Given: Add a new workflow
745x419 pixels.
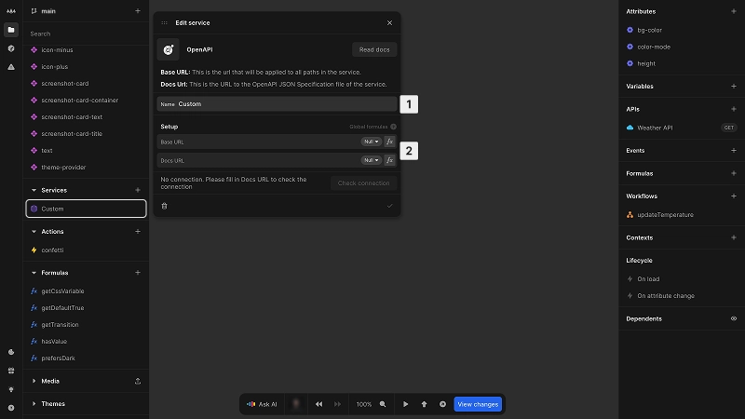Looking at the screenshot, I should 734,196.
